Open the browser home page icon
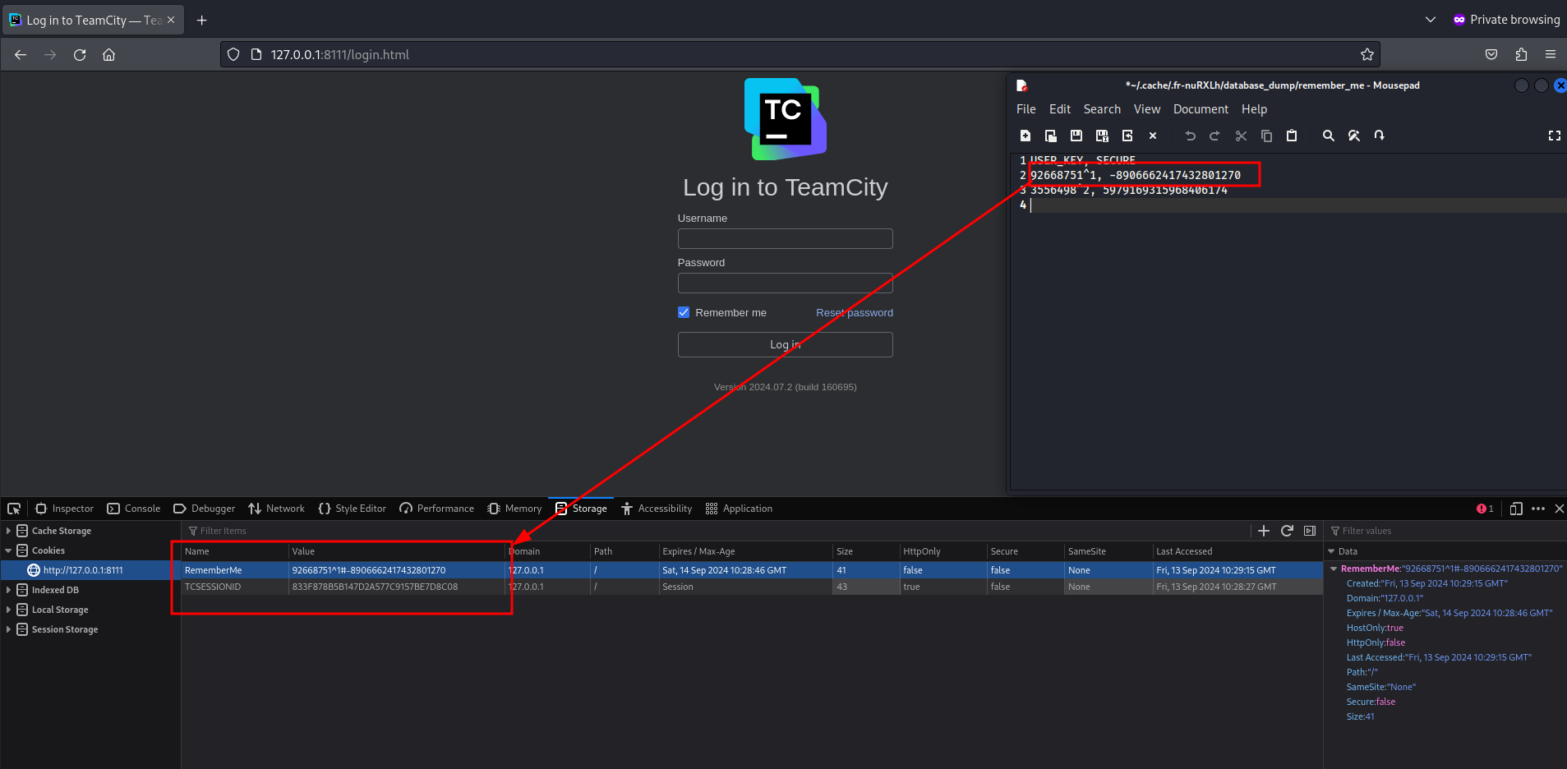1567x769 pixels. click(x=108, y=55)
